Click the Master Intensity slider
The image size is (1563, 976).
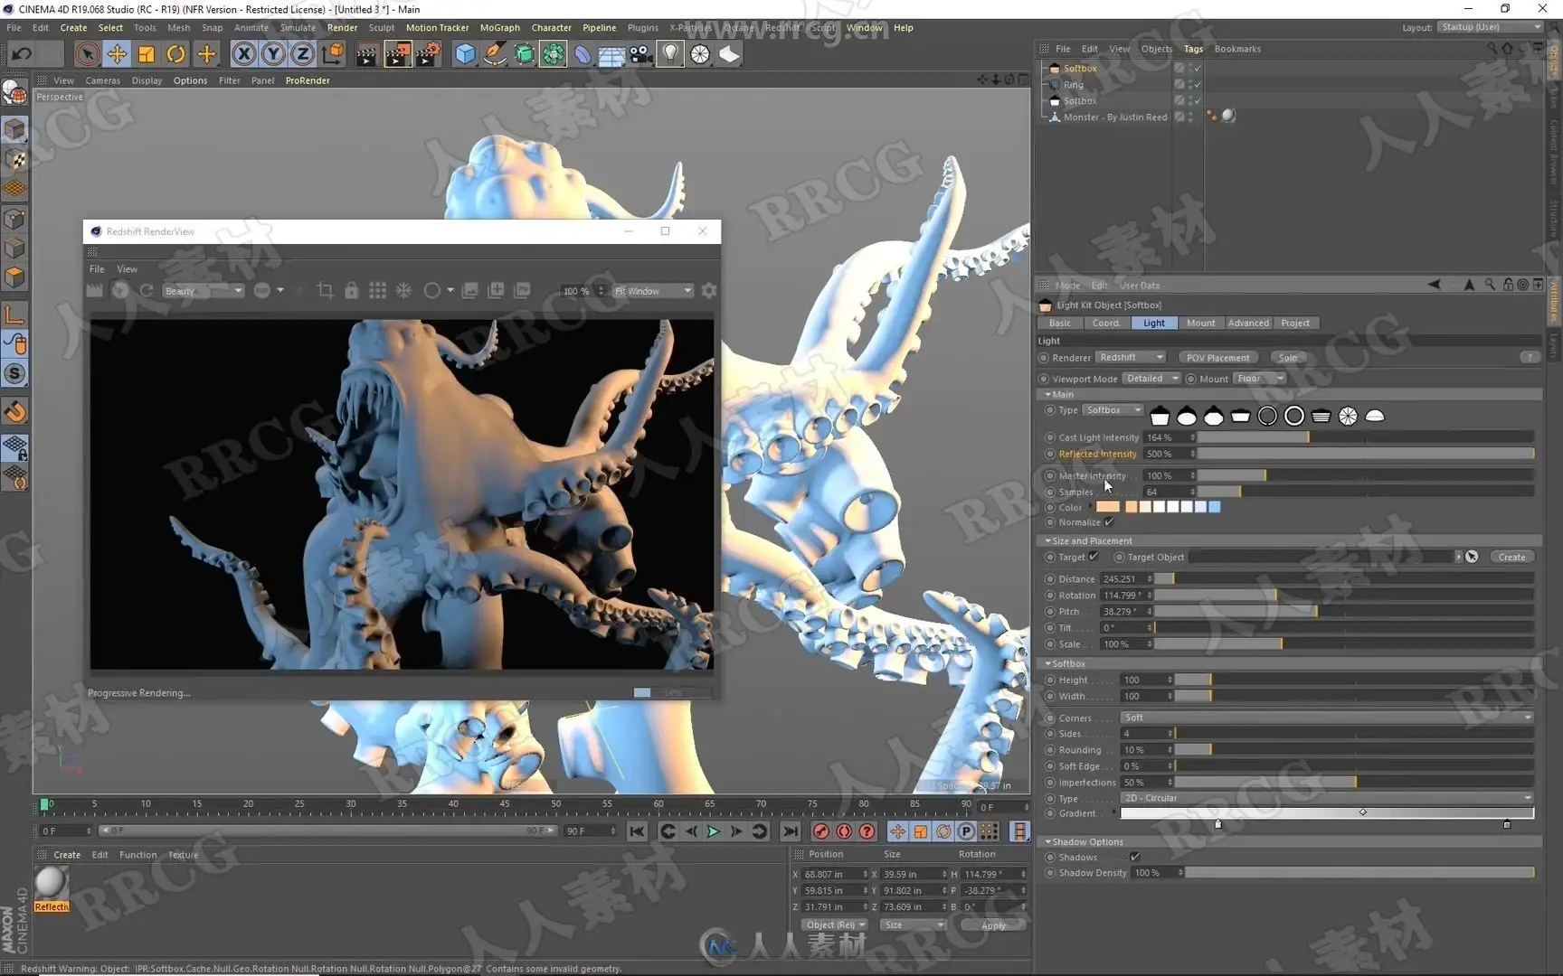pyautogui.click(x=1366, y=475)
